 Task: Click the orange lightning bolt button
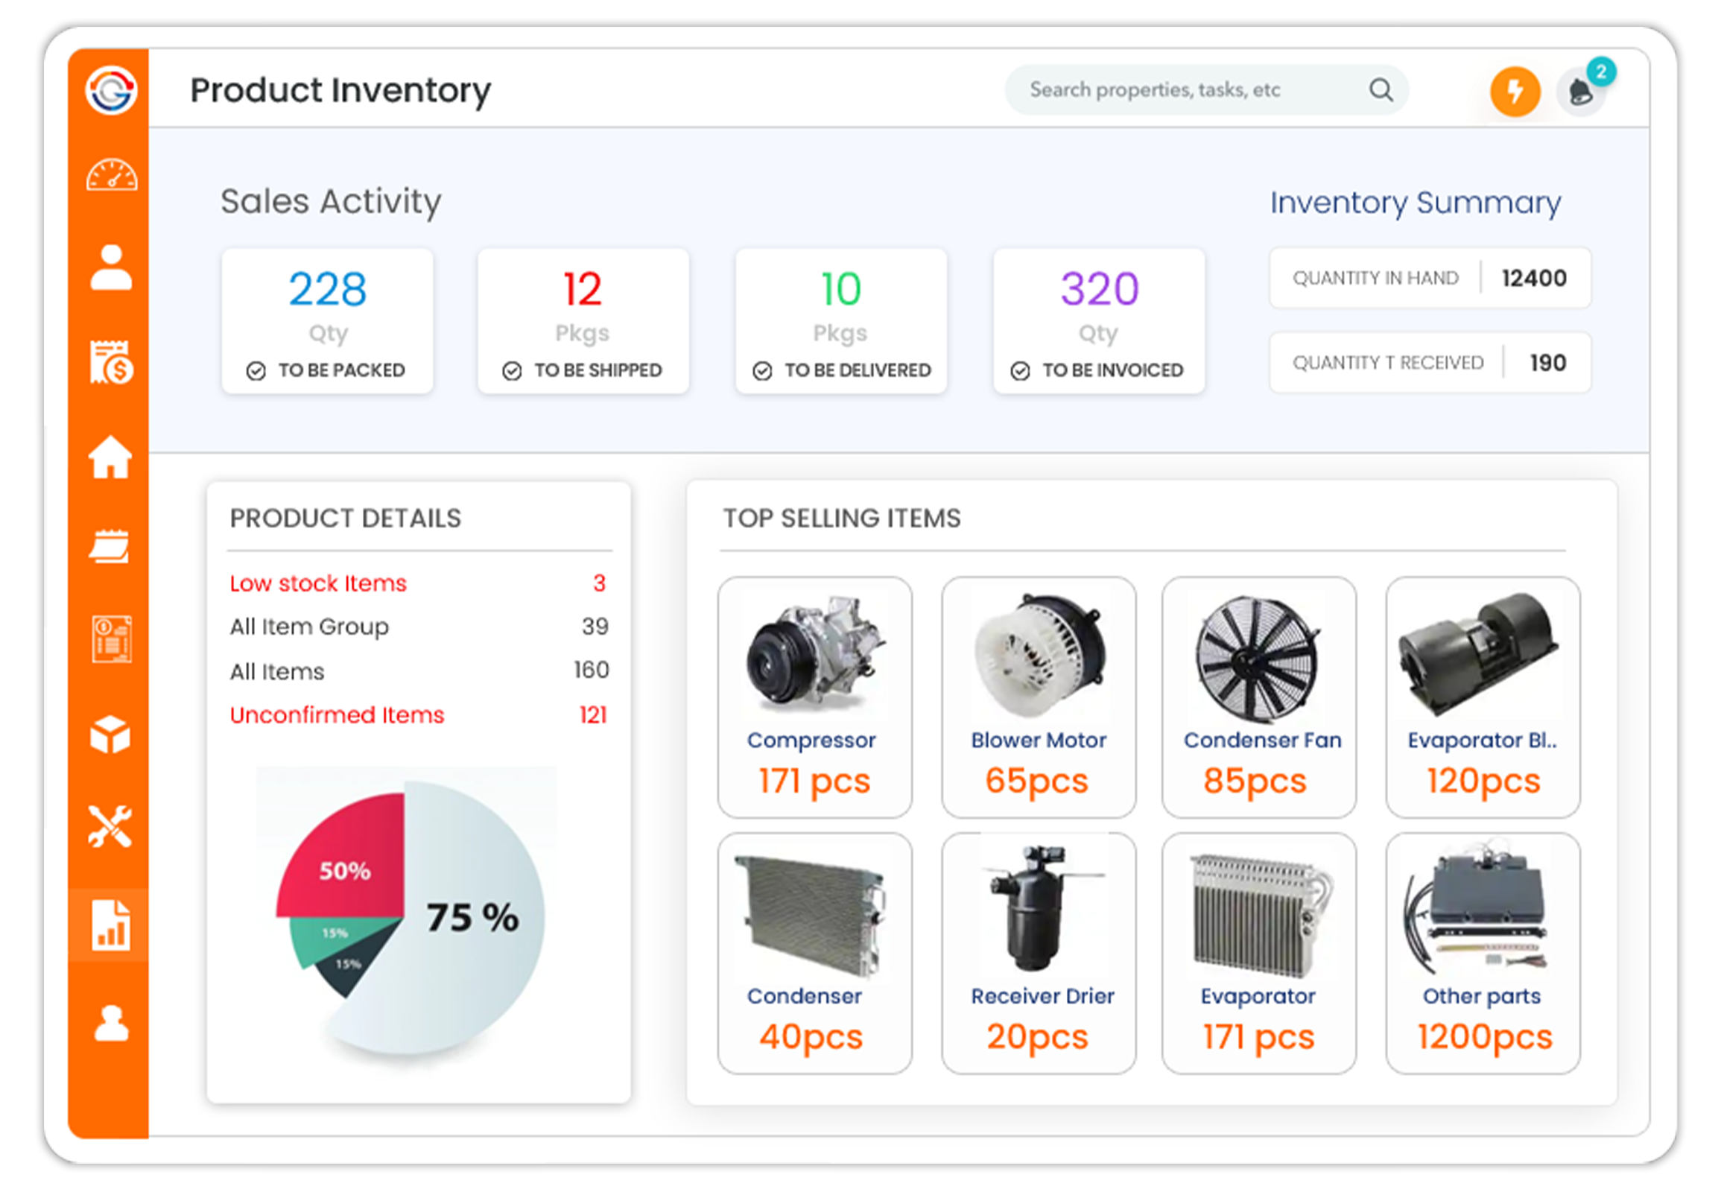(x=1515, y=92)
